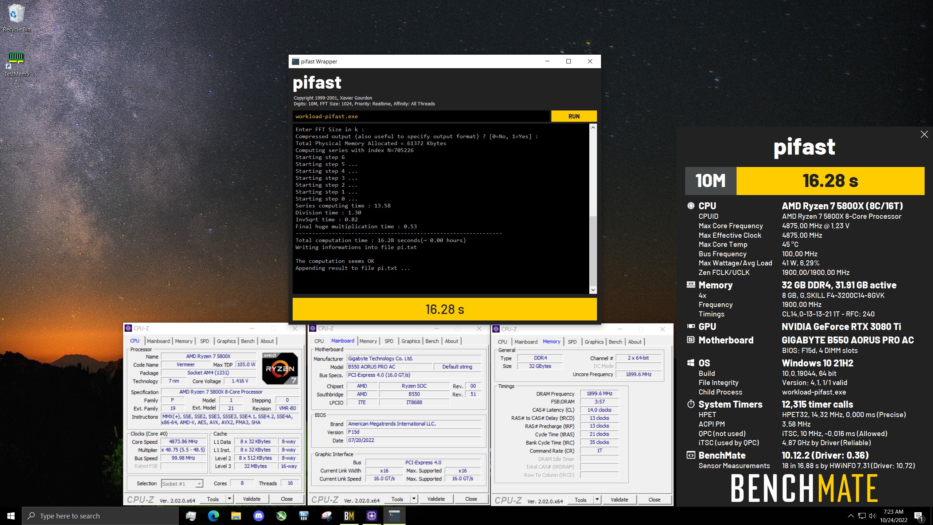Select the TestMem5 desktop shortcut
The height and width of the screenshot is (525, 933).
[16, 64]
